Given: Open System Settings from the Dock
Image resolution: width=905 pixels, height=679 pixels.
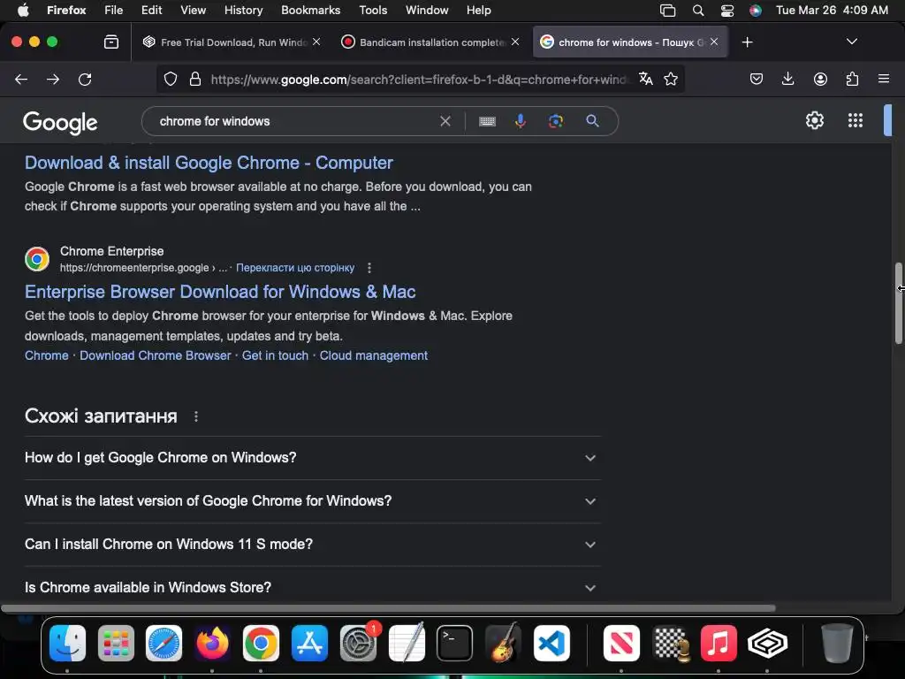Looking at the screenshot, I should [359, 644].
